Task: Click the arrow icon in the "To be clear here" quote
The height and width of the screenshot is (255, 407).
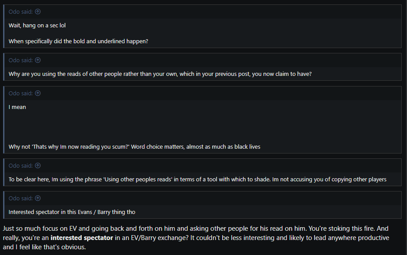Action: pos(38,166)
